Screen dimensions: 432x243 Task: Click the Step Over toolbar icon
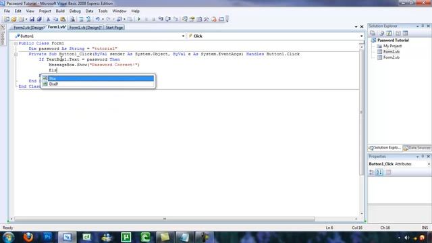click(x=168, y=19)
